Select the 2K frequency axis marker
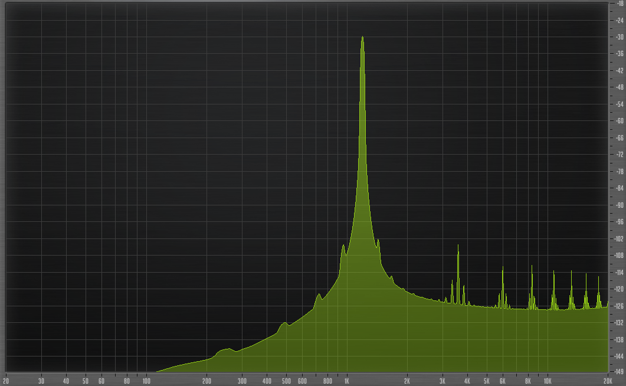Viewport: 626px width, 386px height. coord(407,381)
